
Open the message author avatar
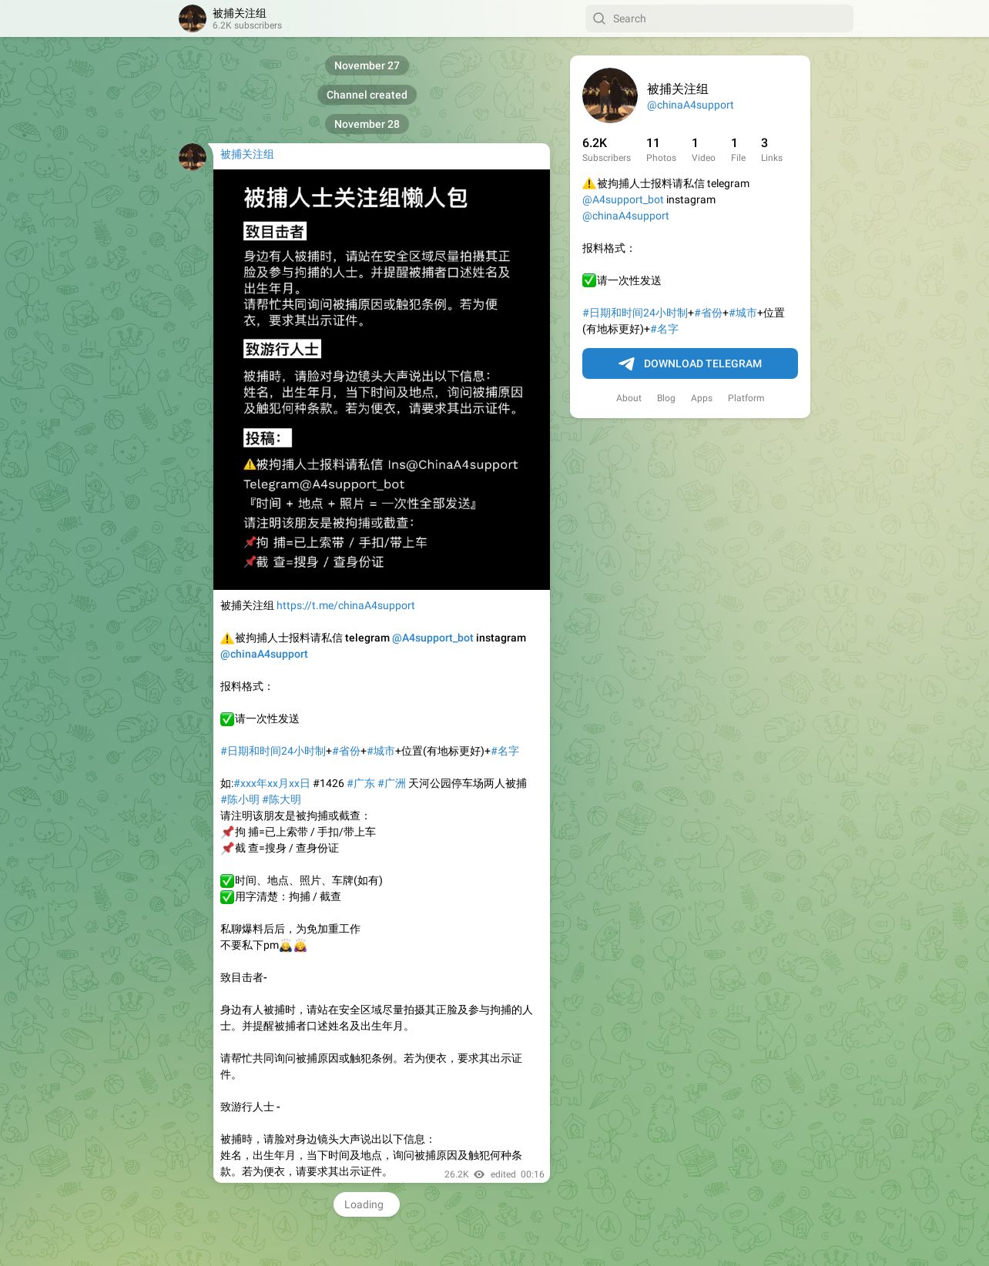(193, 157)
